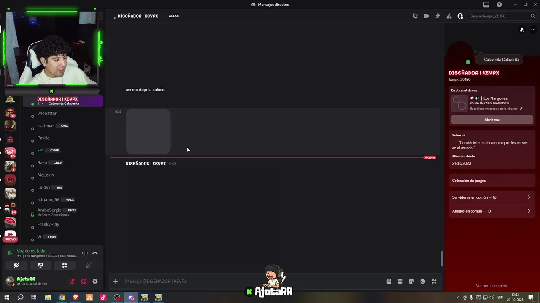Unmute the microphone next to AjotaRR
This screenshot has height=303, width=540.
(x=73, y=282)
